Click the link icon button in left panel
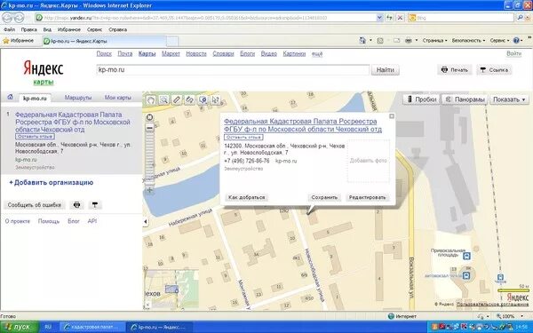This screenshot has width=533, height=333. (95, 205)
